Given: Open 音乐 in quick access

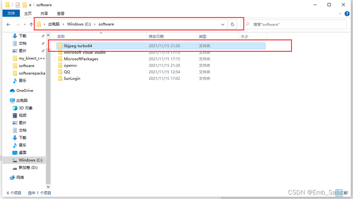Looking at the screenshot, I should pyautogui.click(x=22, y=80).
